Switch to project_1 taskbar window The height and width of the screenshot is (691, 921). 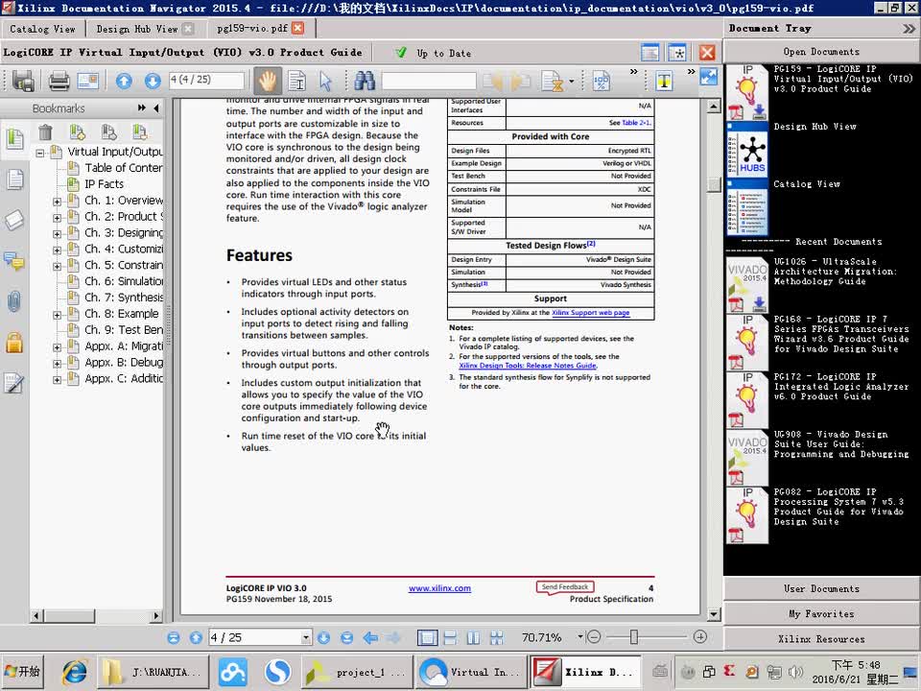[358, 672]
